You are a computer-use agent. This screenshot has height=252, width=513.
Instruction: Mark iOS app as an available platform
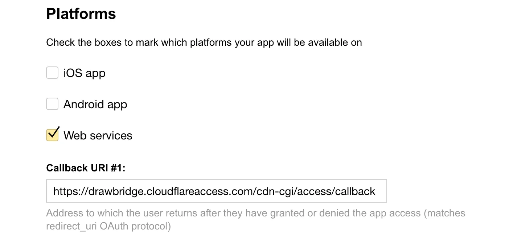[x=52, y=72]
